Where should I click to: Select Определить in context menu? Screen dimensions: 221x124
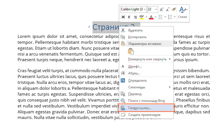click(x=146, y=81)
